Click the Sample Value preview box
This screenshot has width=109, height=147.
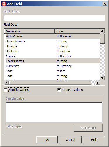pyautogui.click(x=54, y=112)
